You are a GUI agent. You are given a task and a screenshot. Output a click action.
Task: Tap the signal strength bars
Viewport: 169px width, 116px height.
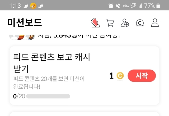coord(140,6)
